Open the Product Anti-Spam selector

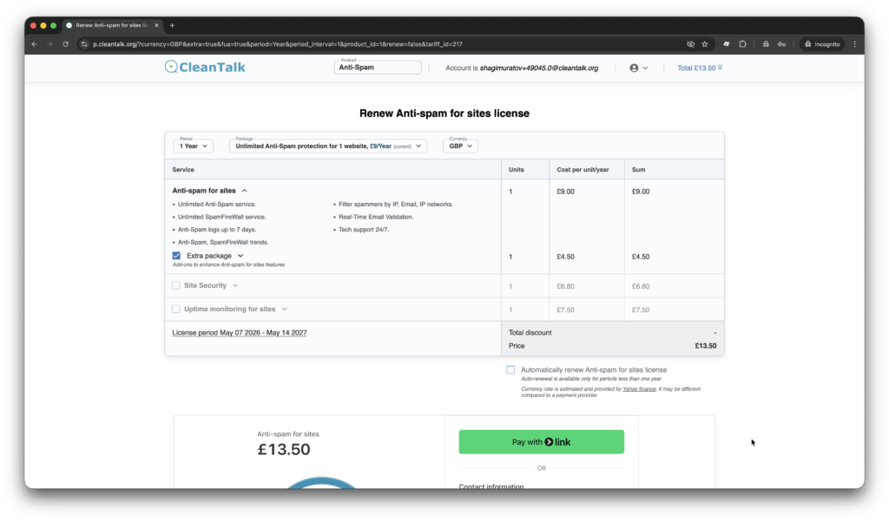(378, 67)
